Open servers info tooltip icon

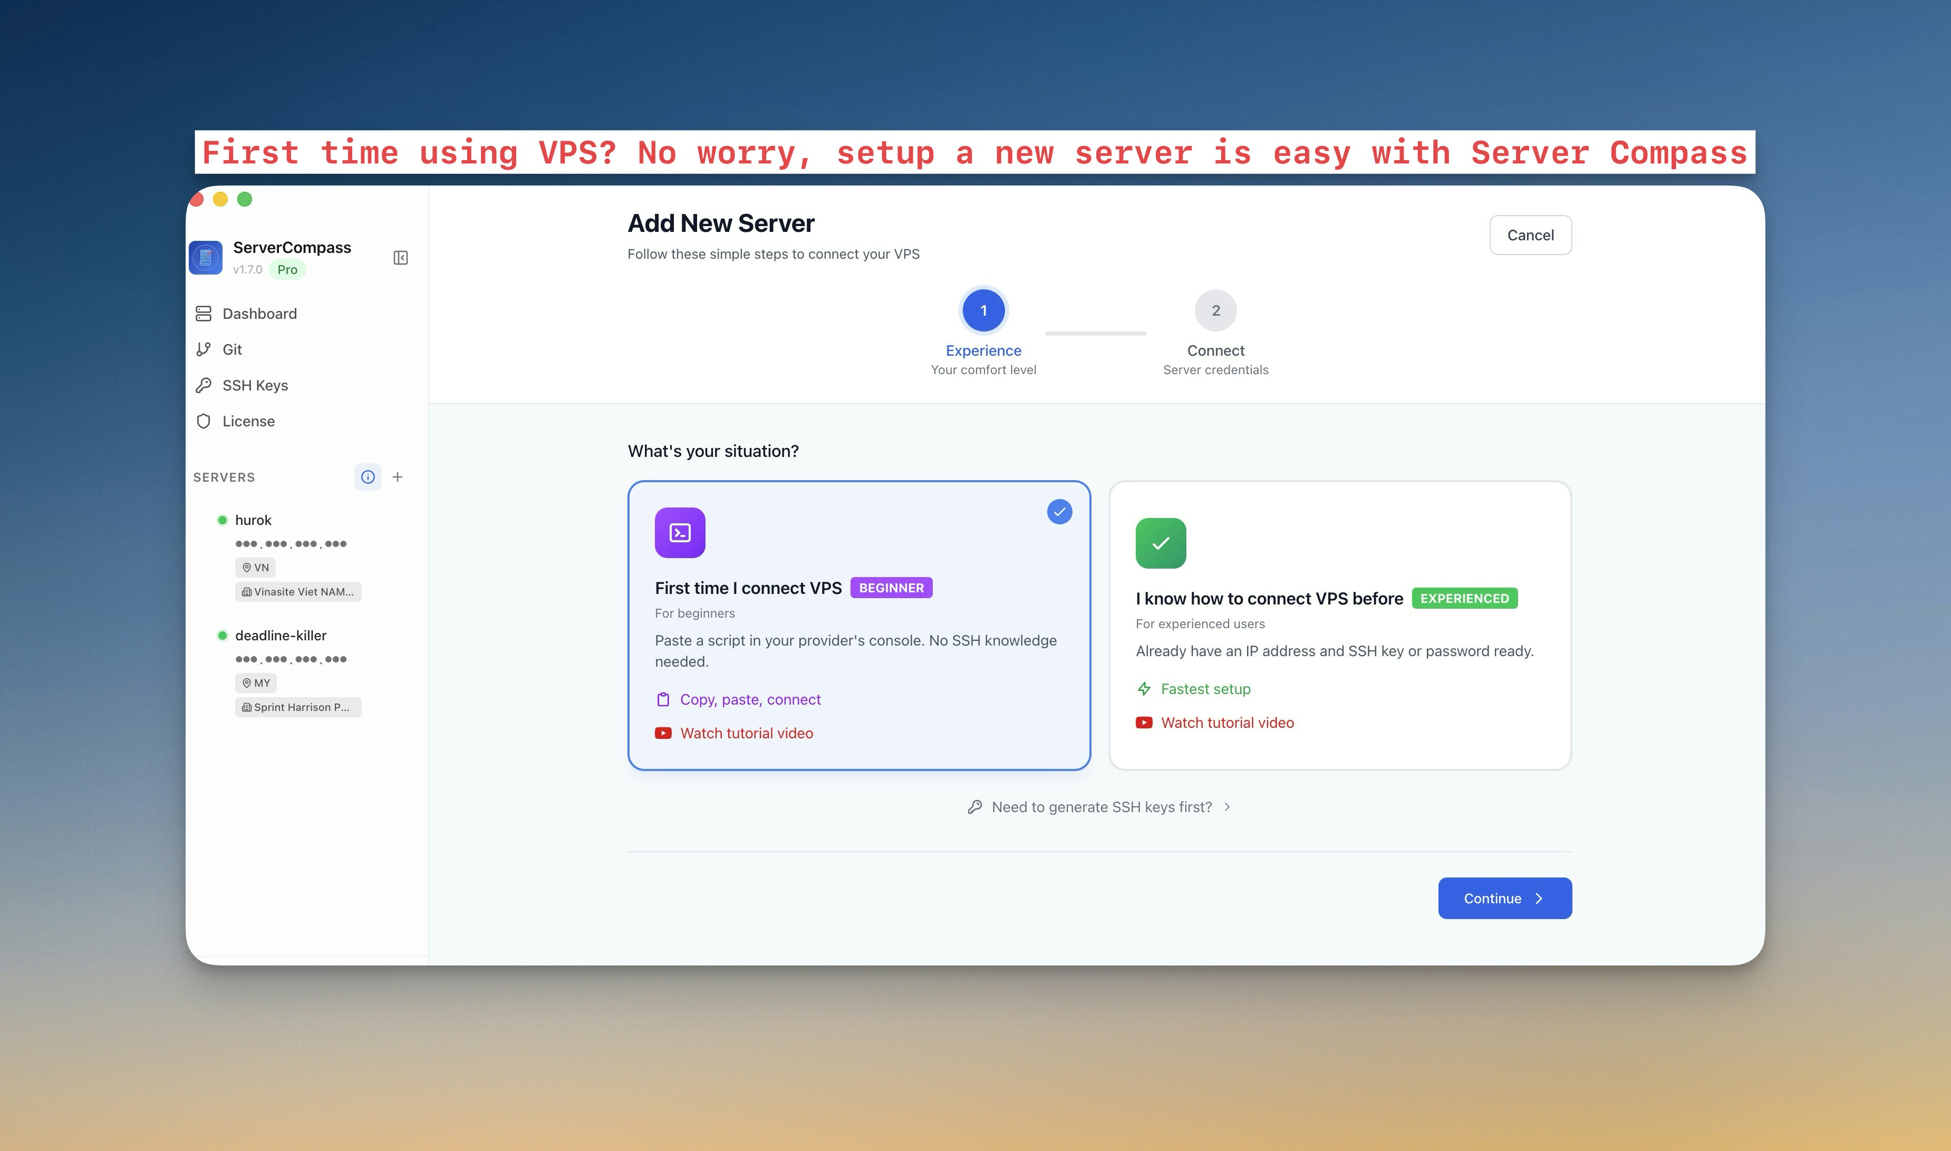tap(368, 476)
